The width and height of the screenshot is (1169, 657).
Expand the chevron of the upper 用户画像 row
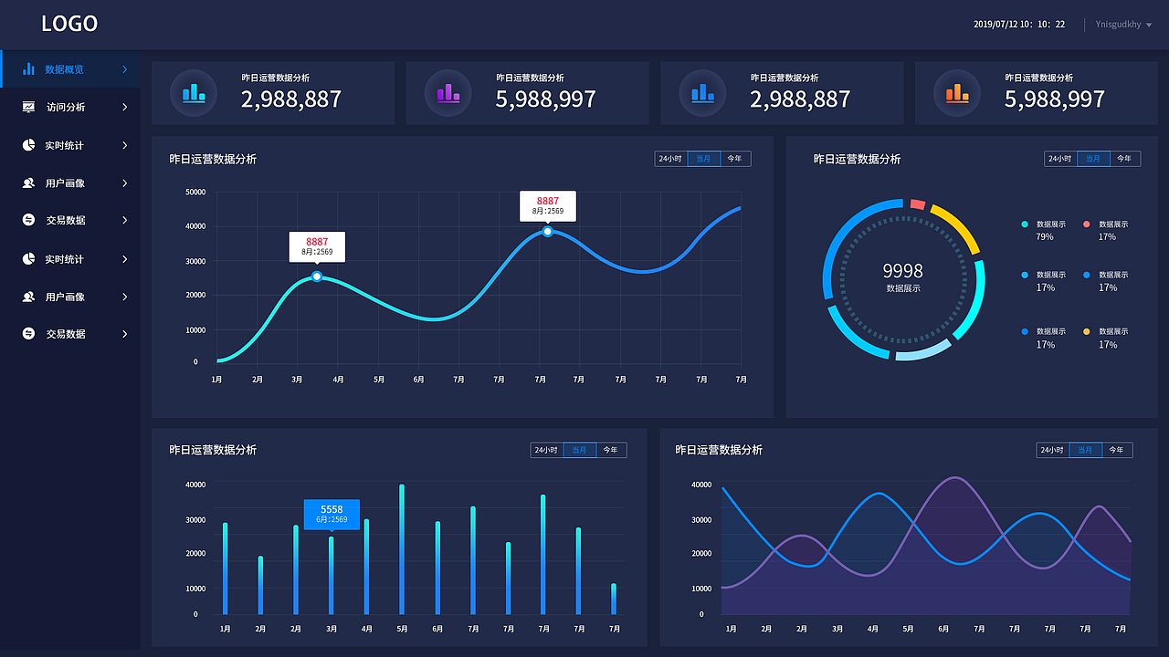[x=125, y=182]
